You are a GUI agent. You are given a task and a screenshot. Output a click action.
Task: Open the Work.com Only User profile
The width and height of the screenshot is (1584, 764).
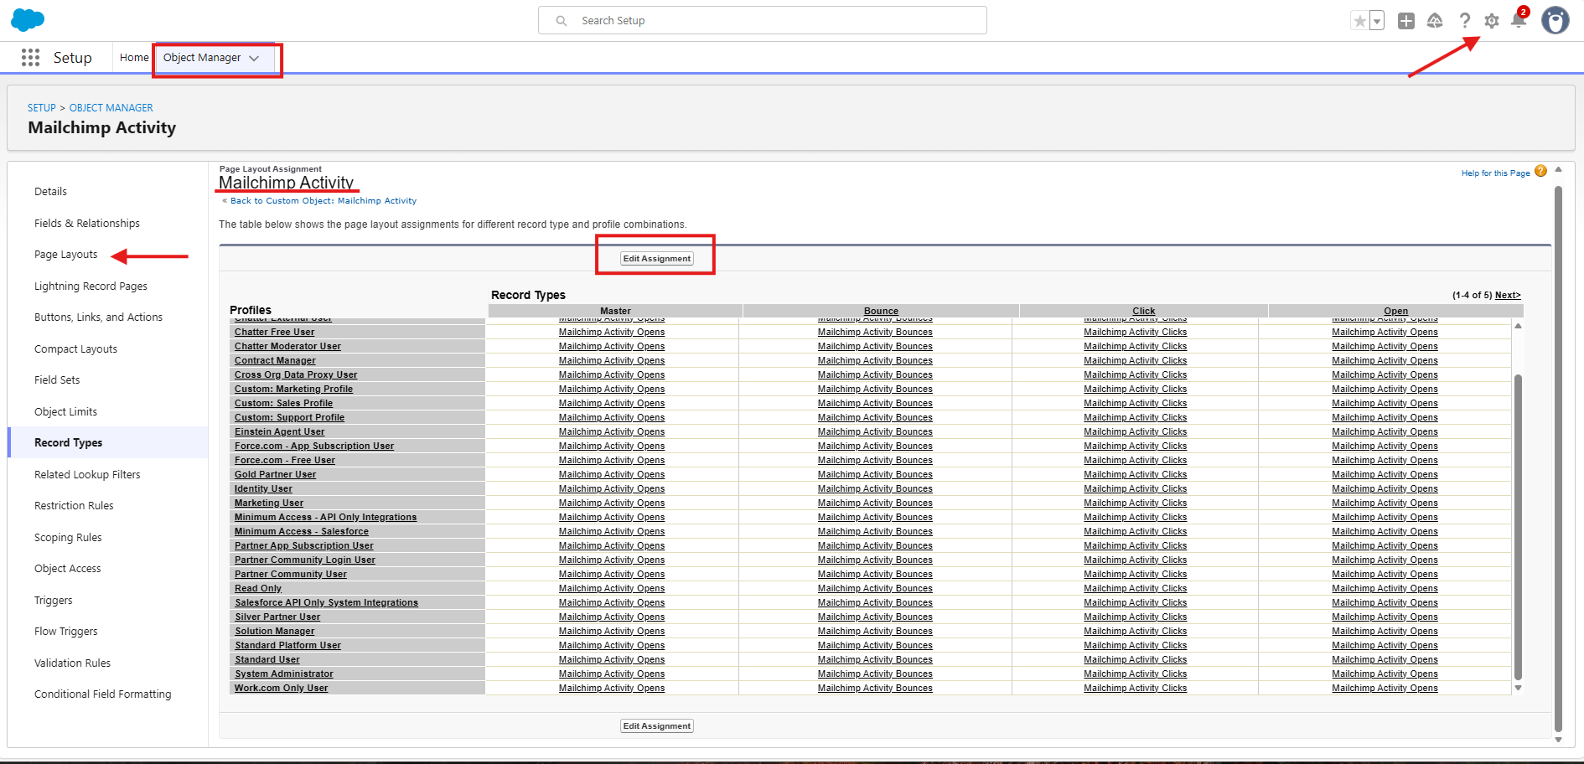point(281,689)
